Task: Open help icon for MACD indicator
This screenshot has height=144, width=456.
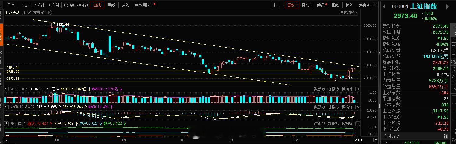Action: point(6,107)
